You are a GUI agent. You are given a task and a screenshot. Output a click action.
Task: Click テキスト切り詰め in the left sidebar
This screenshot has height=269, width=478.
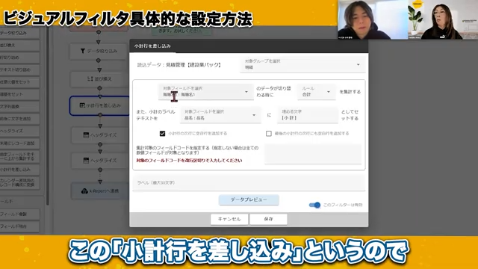click(x=19, y=69)
